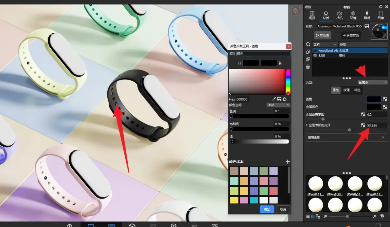The height and width of the screenshot is (227, 390).
Task: Toggle texture checker next to 基色
Action: pyautogui.click(x=385, y=99)
